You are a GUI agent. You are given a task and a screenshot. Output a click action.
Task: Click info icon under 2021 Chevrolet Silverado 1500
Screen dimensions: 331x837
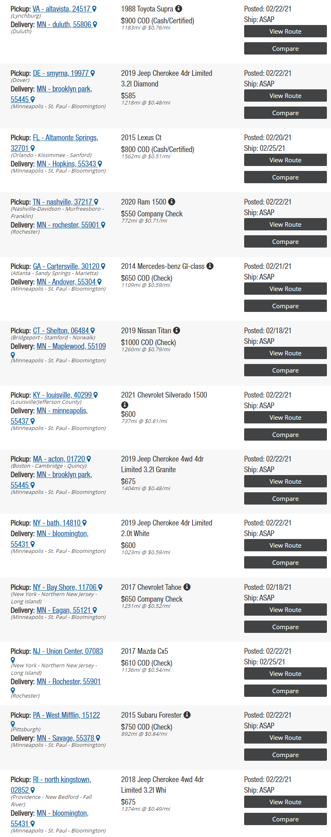pyautogui.click(x=125, y=405)
